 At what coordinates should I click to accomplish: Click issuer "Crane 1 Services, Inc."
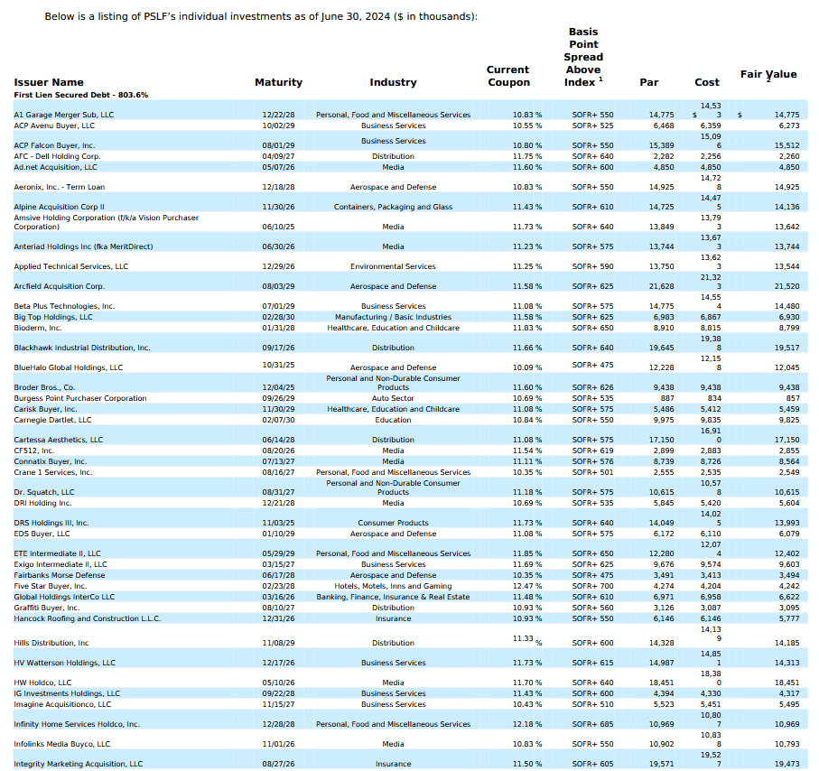(52, 473)
